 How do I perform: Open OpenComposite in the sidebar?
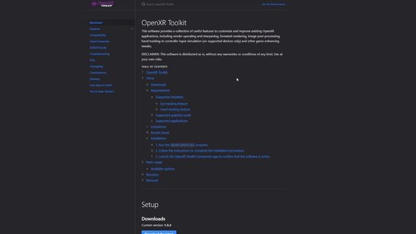[x=99, y=42]
